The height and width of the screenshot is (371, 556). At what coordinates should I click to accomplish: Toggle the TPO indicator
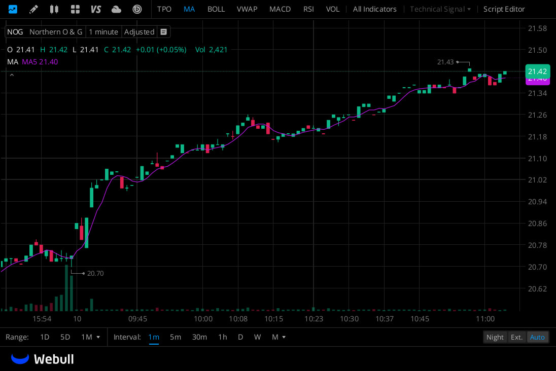tap(164, 9)
